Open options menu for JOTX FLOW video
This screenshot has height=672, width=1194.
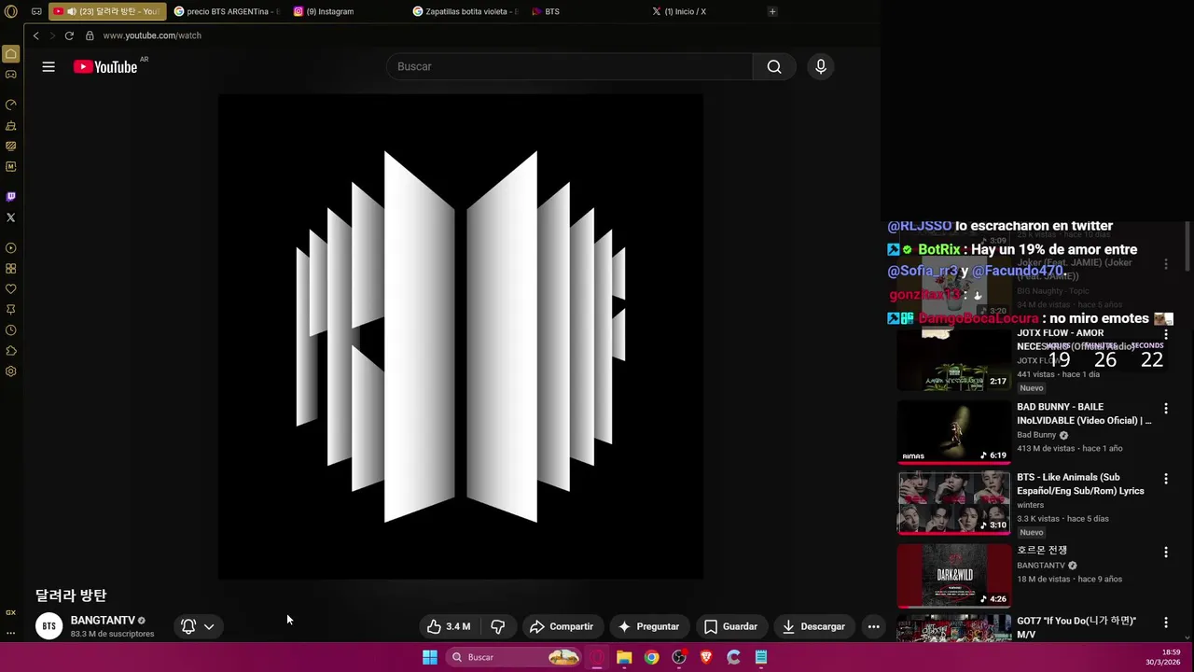tap(1165, 335)
